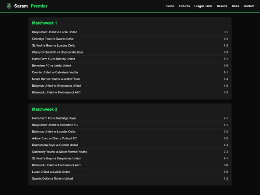Select Home Farm FC vs Celbridge Town
Screen dimensions: 260x195
130,118
